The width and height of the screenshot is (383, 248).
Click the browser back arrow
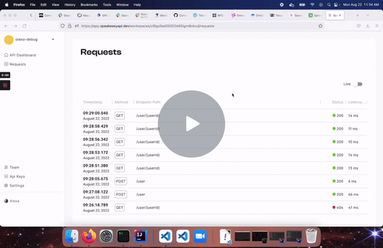6,26
